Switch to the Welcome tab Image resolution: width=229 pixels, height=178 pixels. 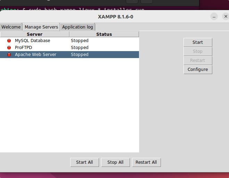pos(11,27)
